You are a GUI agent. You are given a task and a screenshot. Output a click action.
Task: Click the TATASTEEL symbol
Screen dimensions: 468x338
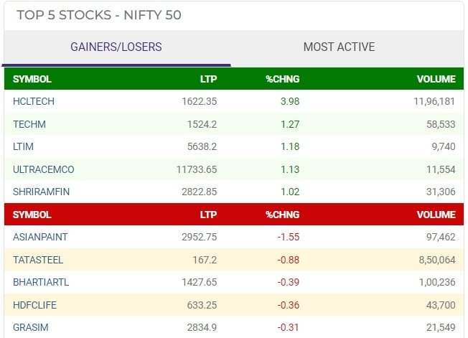coord(37,260)
